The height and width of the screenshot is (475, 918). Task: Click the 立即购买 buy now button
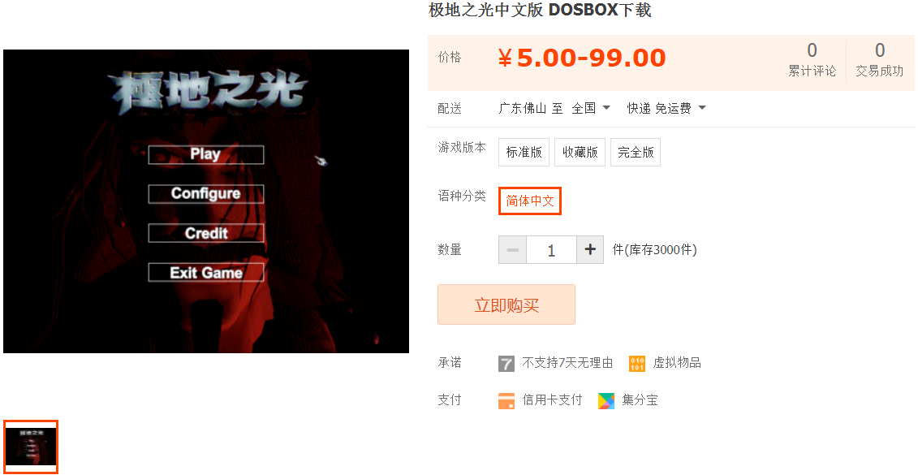coord(506,304)
